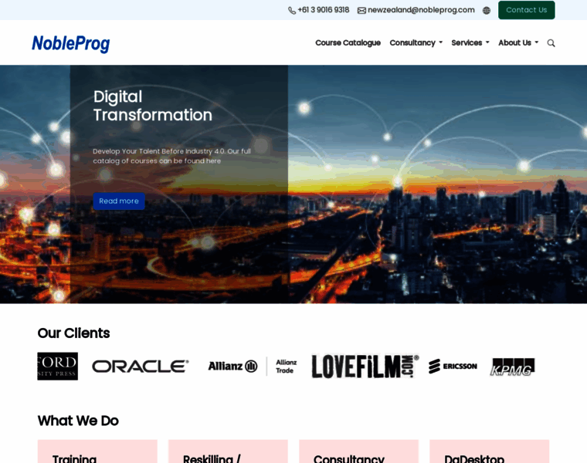Image resolution: width=587 pixels, height=463 pixels.
Task: Open the DaDesktop card
Action: [x=489, y=451]
